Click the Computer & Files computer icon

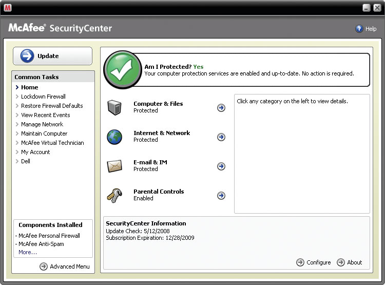pyautogui.click(x=114, y=107)
